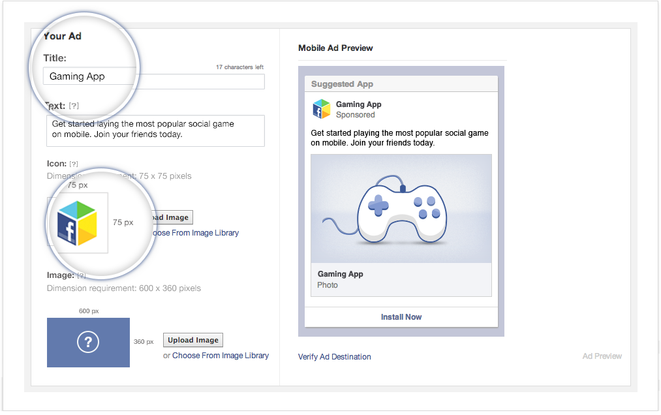Viewport: 661px width, 415px height.
Task: Click the game controller image in the preview
Action: [x=401, y=207]
